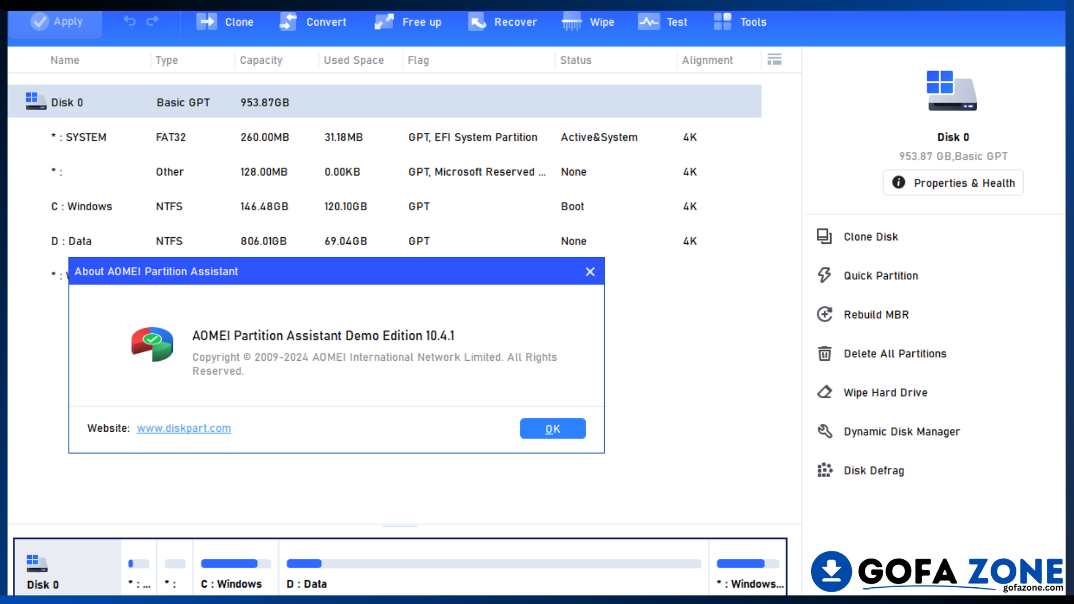Viewport: 1074px width, 604px height.
Task: Click the Boot status of C : Windows
Action: (x=572, y=206)
